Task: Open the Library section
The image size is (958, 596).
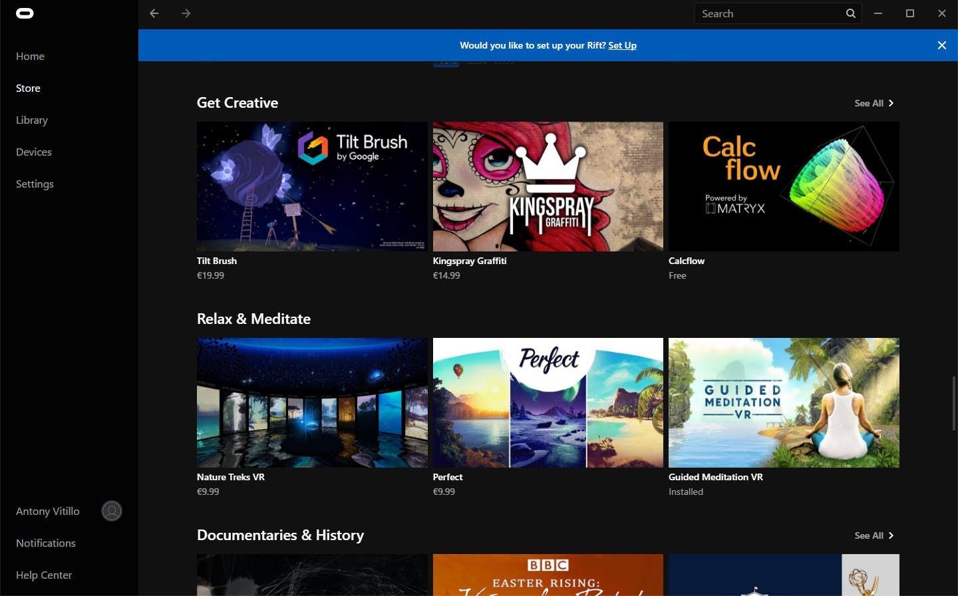Action: pyautogui.click(x=32, y=120)
